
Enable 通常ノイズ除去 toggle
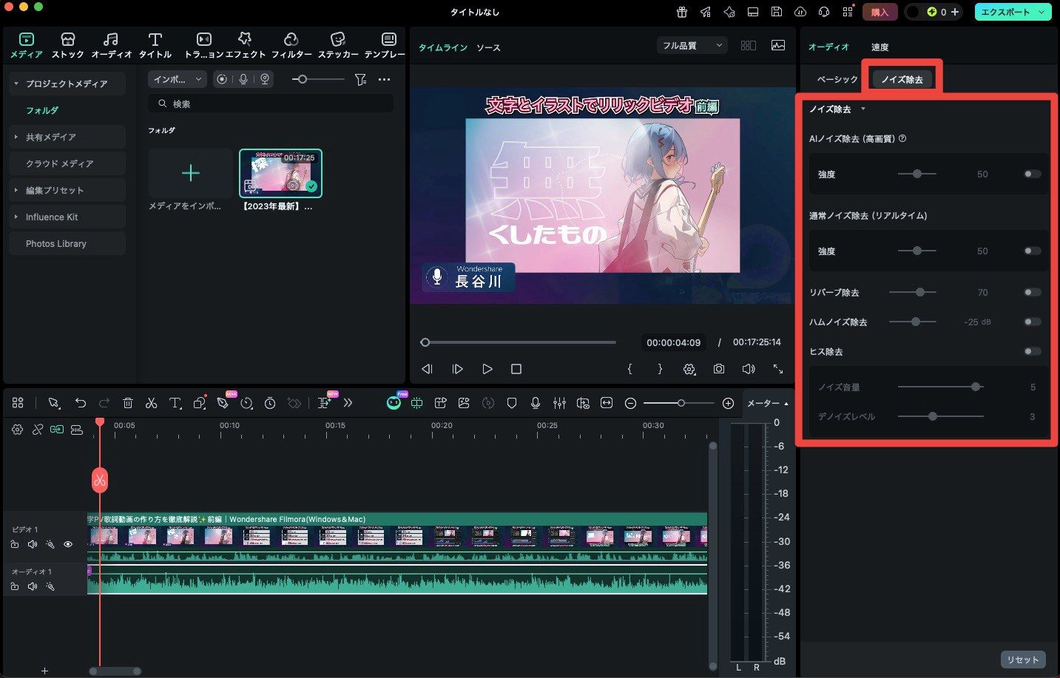pos(1033,251)
